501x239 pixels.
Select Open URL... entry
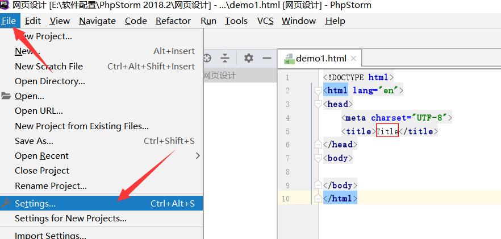tap(101, 111)
